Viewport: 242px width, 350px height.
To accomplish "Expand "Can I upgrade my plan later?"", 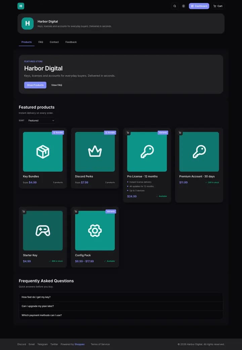I will tap(121, 306).
